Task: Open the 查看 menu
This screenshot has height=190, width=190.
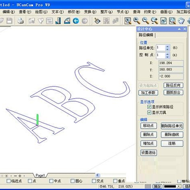Action: click(x=25, y=12)
